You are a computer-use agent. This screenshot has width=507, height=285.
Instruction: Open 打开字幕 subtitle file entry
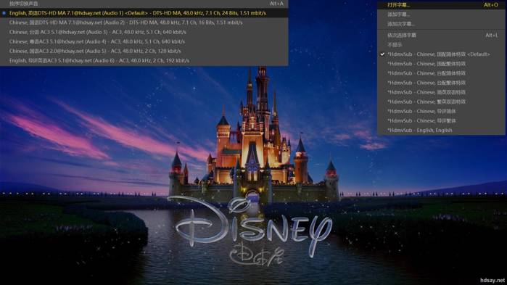click(441, 5)
